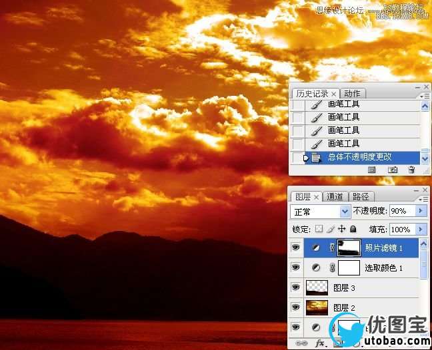Open layer style fx menu

(x=319, y=343)
